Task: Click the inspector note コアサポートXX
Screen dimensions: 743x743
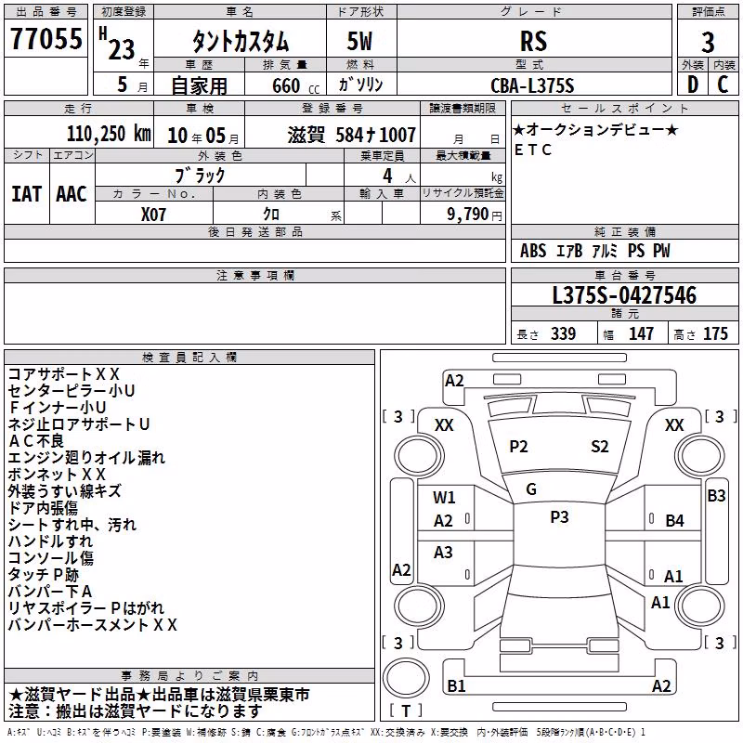Action: (64, 374)
